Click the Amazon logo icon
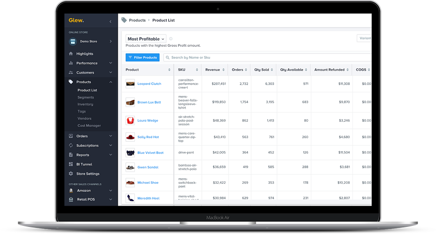The image size is (436, 234). click(71, 190)
